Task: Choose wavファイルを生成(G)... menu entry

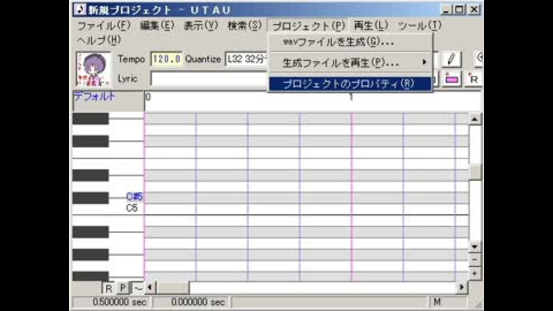Action: click(350, 42)
